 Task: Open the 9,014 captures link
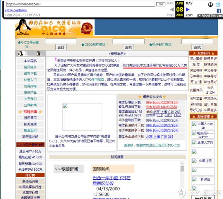point(16,10)
